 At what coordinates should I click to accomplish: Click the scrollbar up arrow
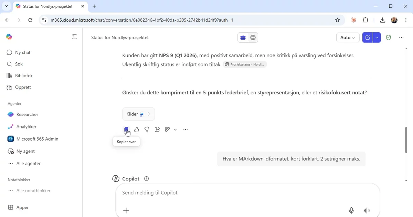[x=406, y=49]
